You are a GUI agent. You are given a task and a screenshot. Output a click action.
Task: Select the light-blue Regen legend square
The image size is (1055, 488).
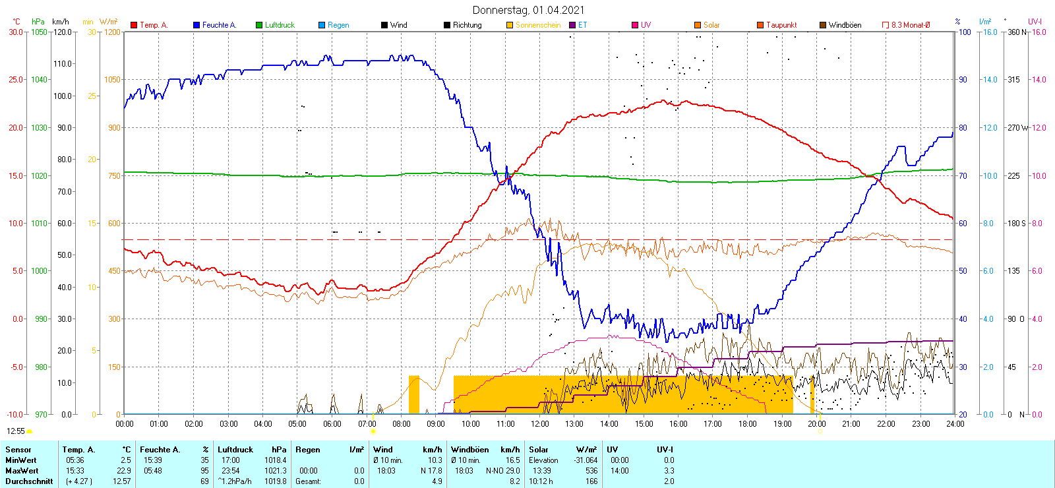tap(322, 25)
